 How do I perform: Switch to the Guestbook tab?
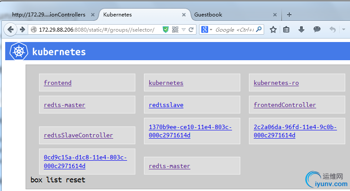[236, 15]
